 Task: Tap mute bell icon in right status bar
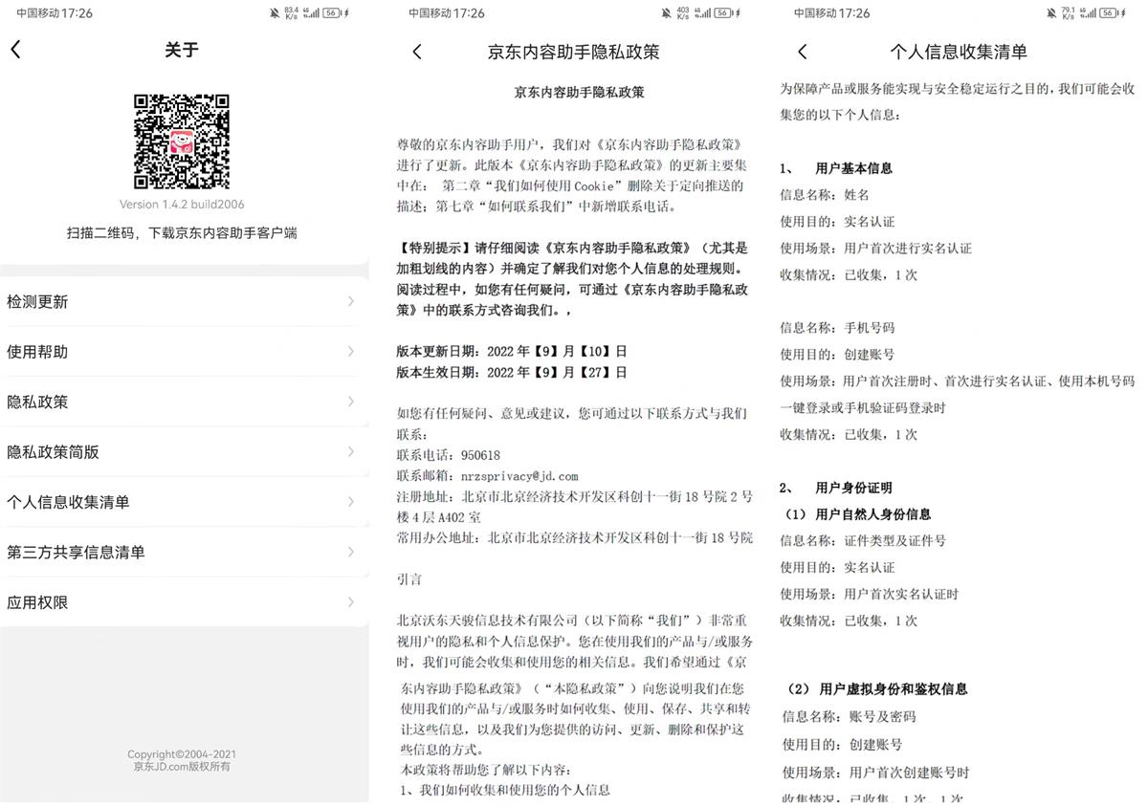[1052, 13]
